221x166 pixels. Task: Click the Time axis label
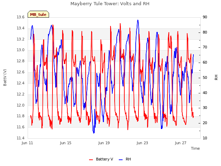[195, 148]
